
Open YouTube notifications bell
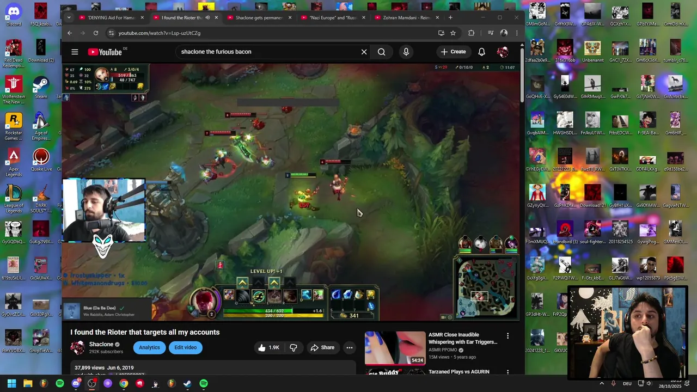[481, 52]
